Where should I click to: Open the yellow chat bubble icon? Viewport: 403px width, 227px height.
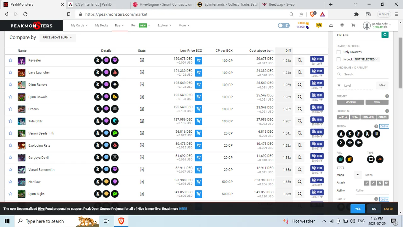319,26
